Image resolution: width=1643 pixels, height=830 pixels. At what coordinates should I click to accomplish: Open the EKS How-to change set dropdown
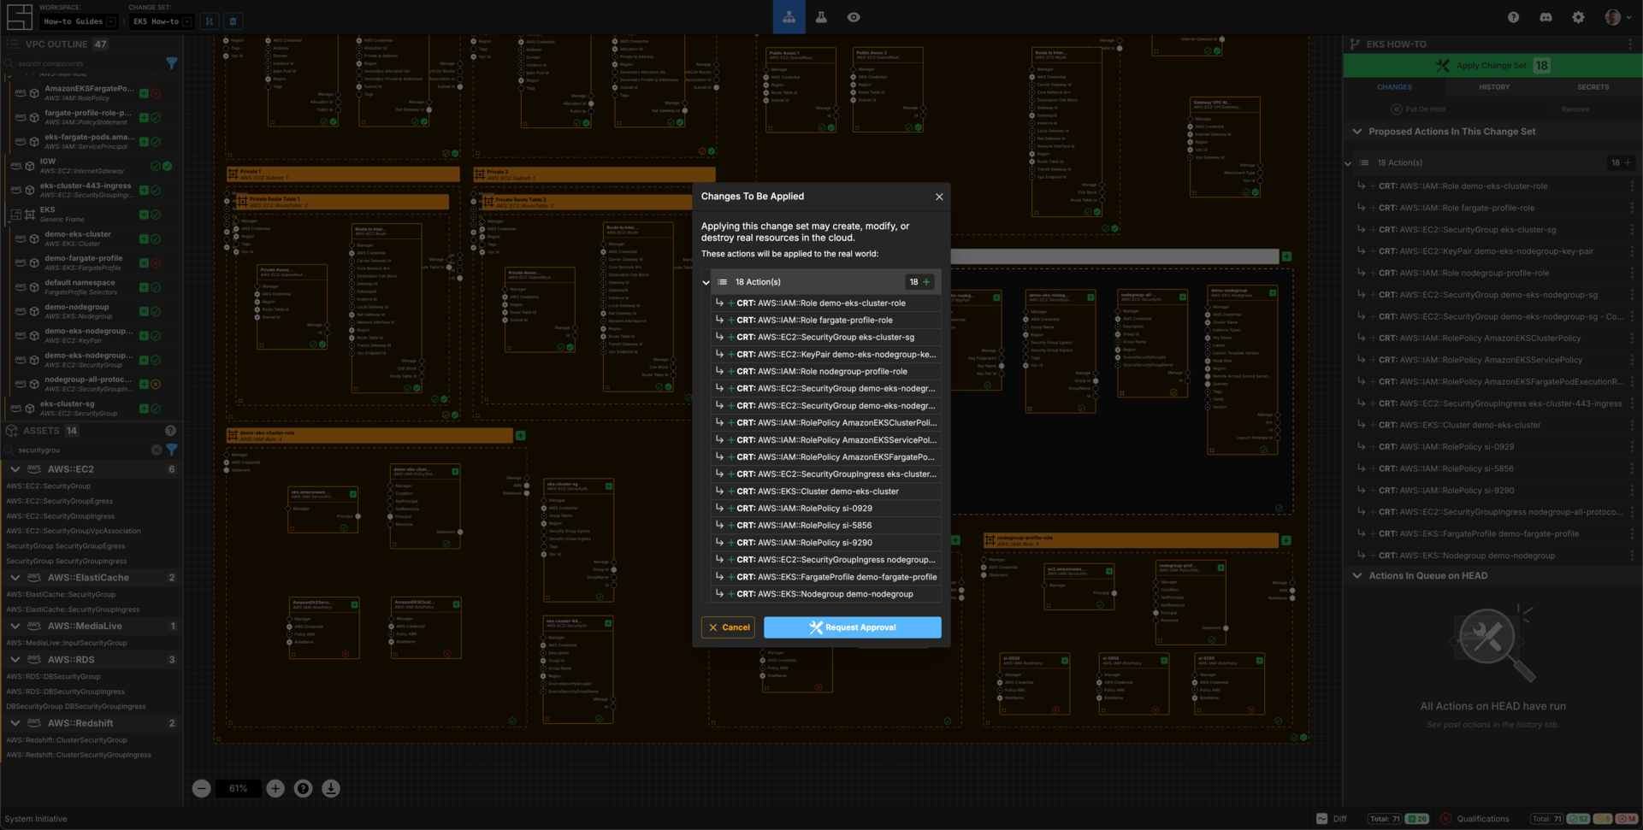[161, 21]
